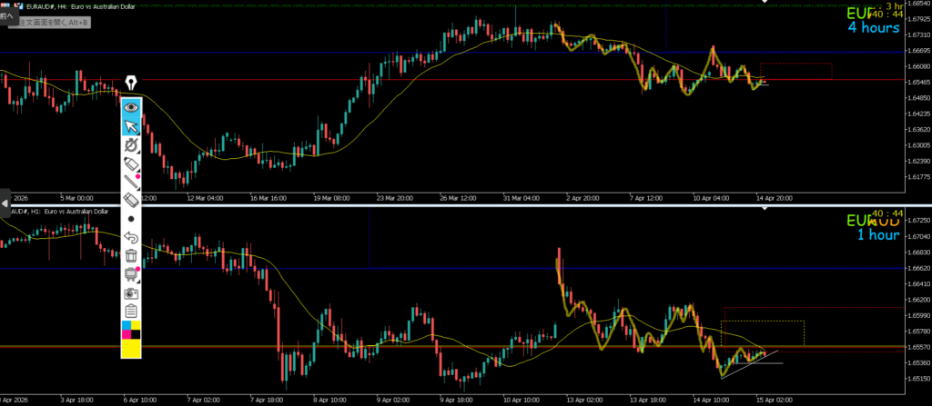Undo the last drawing stroke
The height and width of the screenshot is (406, 932).
pos(131,237)
